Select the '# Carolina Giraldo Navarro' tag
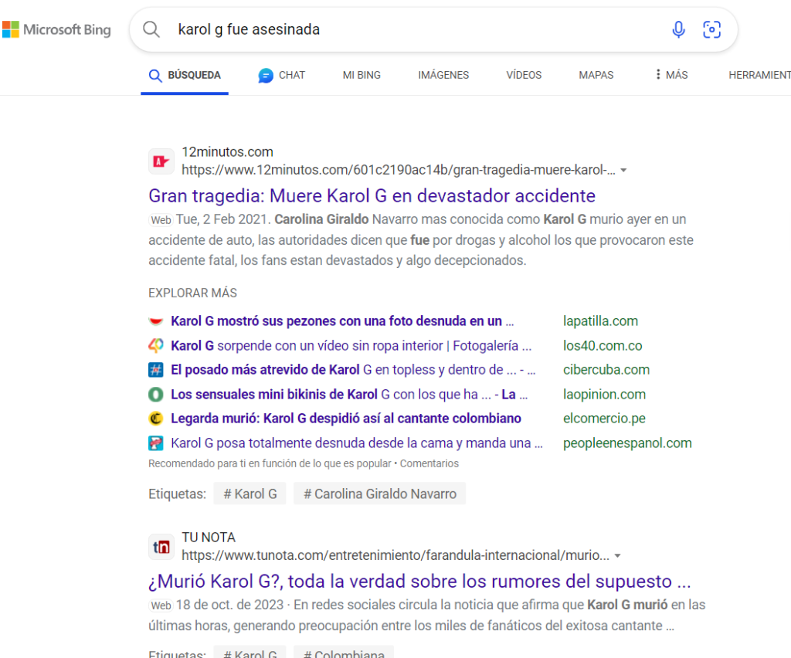 379,493
